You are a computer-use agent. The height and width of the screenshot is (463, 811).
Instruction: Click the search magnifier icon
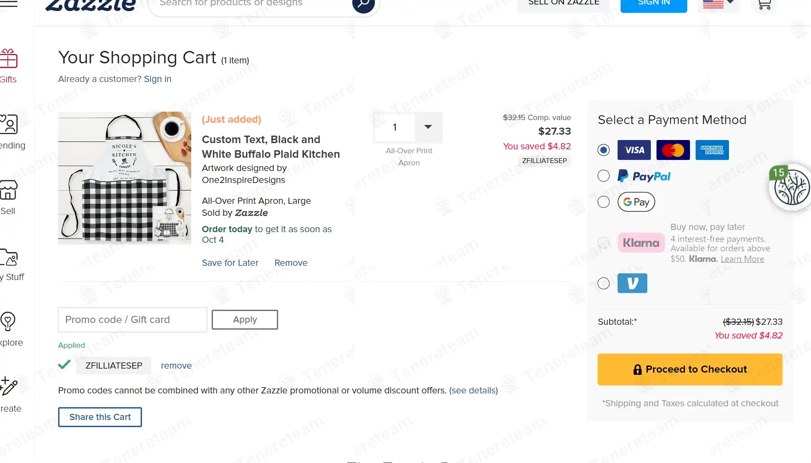363,4
